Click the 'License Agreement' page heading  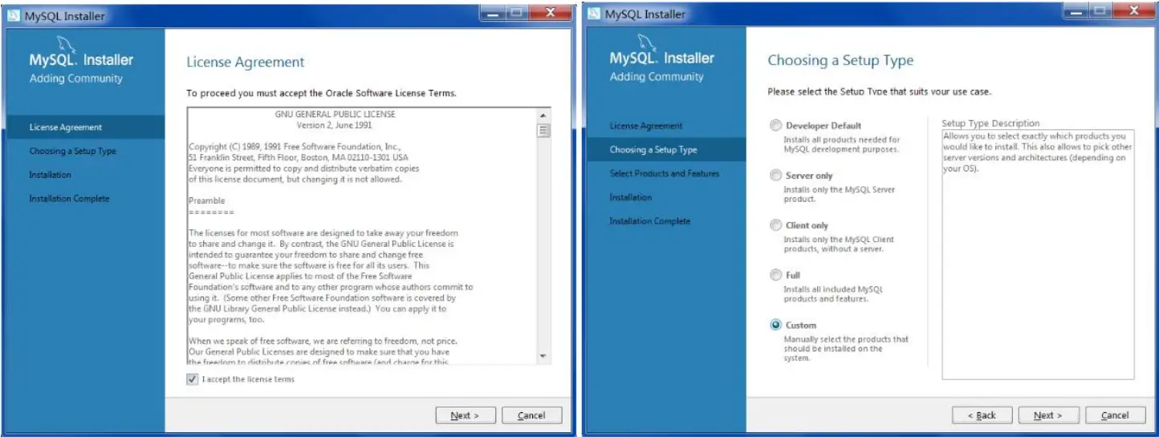[x=246, y=62]
